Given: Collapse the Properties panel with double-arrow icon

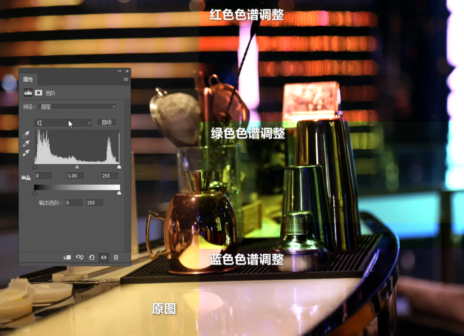Looking at the screenshot, I should [x=119, y=71].
